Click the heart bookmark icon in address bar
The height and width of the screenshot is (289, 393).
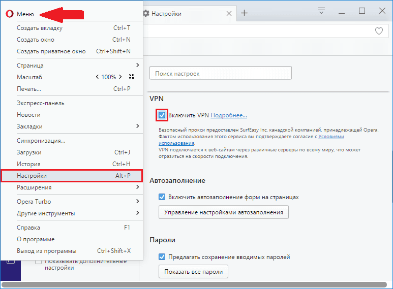[379, 31]
